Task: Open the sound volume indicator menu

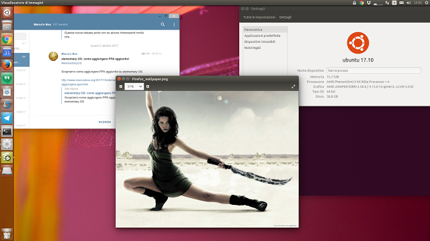Action: tap(408, 3)
